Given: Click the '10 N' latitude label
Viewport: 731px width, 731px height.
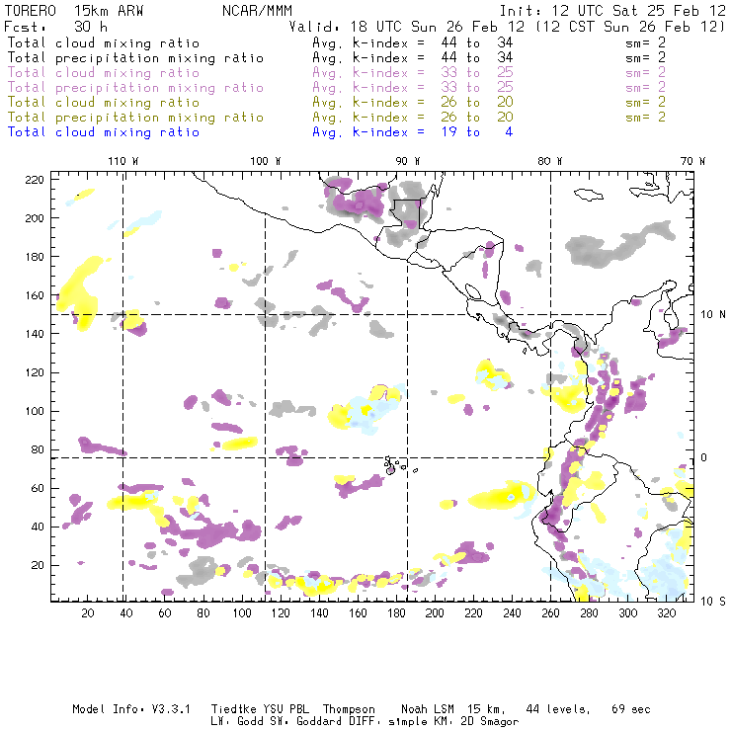Looking at the screenshot, I should 713,314.
